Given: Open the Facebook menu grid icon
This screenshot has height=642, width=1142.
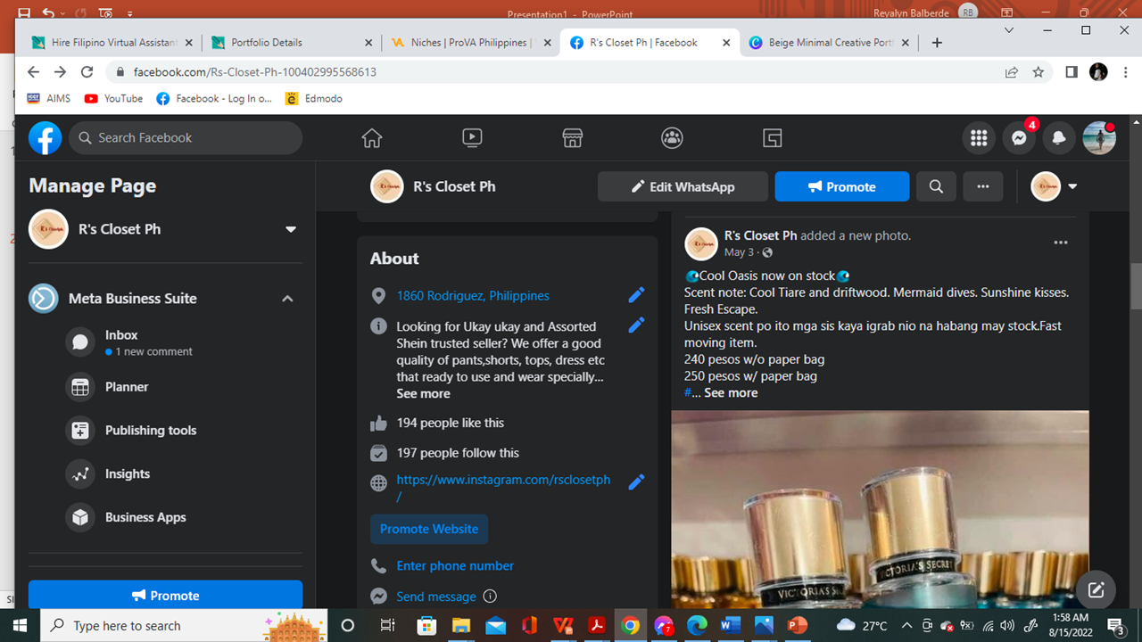Looking at the screenshot, I should (979, 138).
